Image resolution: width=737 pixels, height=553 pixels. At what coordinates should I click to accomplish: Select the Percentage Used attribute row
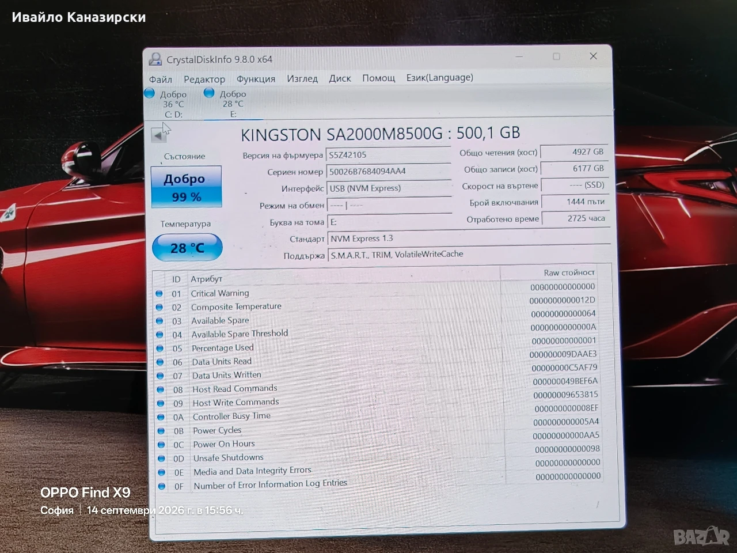377,346
